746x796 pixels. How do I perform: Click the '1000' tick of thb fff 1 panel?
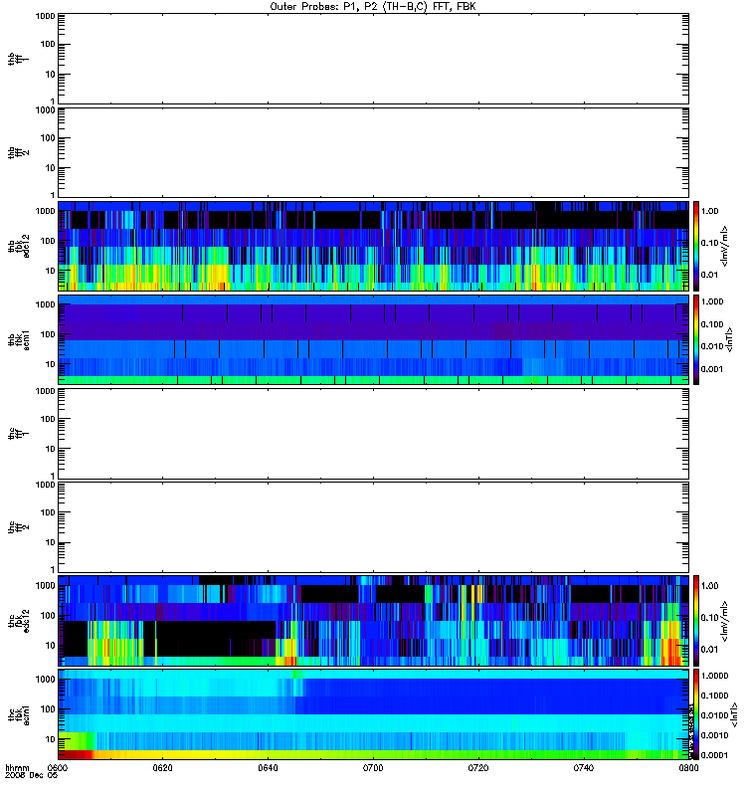click(x=45, y=16)
